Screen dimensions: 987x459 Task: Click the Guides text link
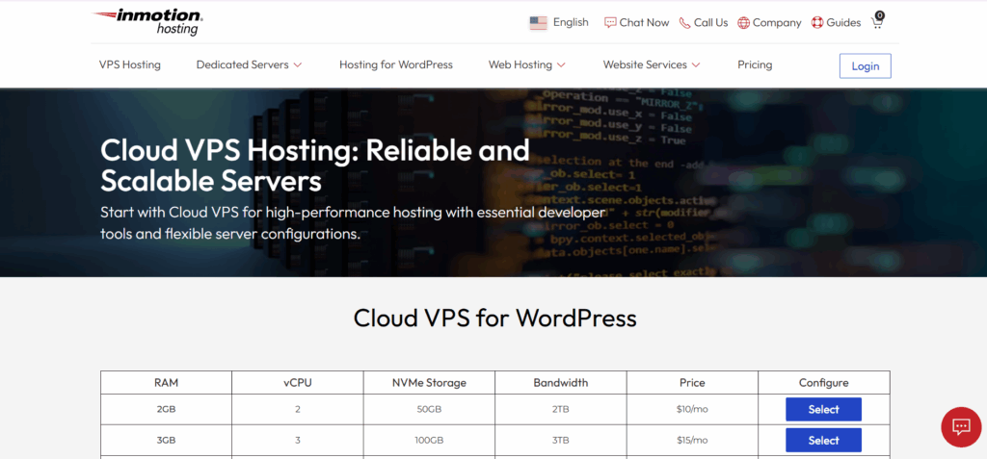(843, 22)
